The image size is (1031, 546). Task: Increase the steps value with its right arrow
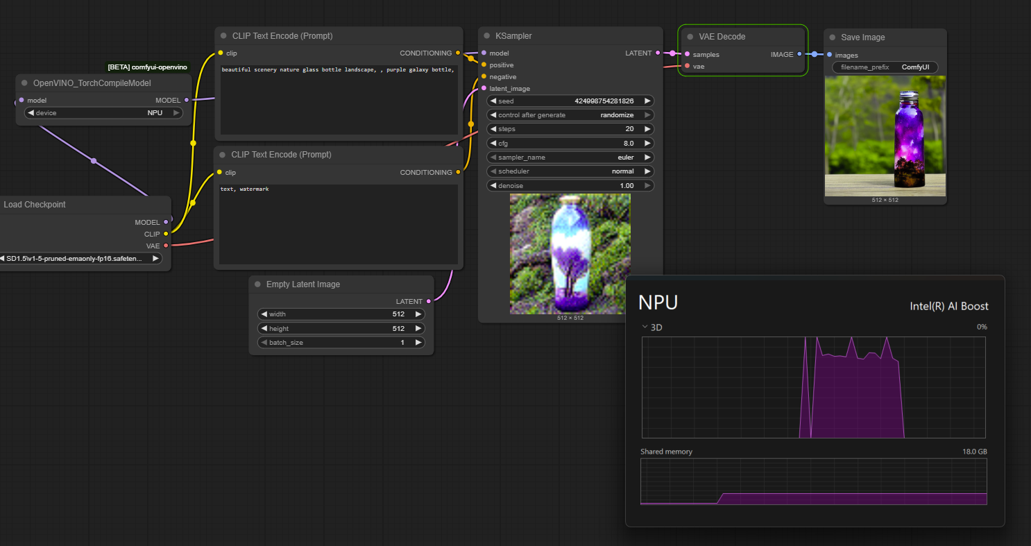pyautogui.click(x=647, y=129)
